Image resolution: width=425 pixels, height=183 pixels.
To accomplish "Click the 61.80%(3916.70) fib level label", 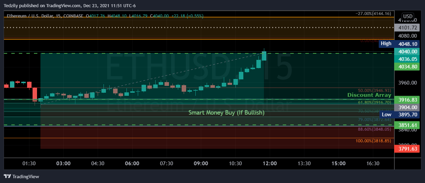I will [x=374, y=102].
